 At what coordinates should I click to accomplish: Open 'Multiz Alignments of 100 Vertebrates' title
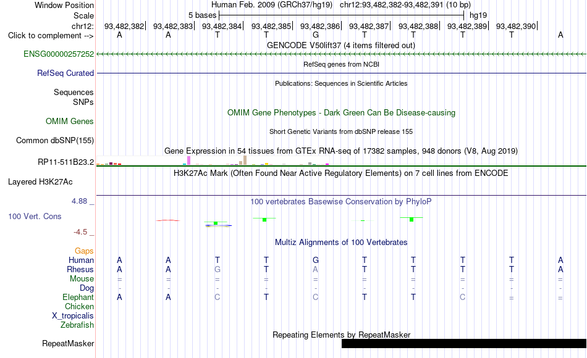tap(341, 243)
